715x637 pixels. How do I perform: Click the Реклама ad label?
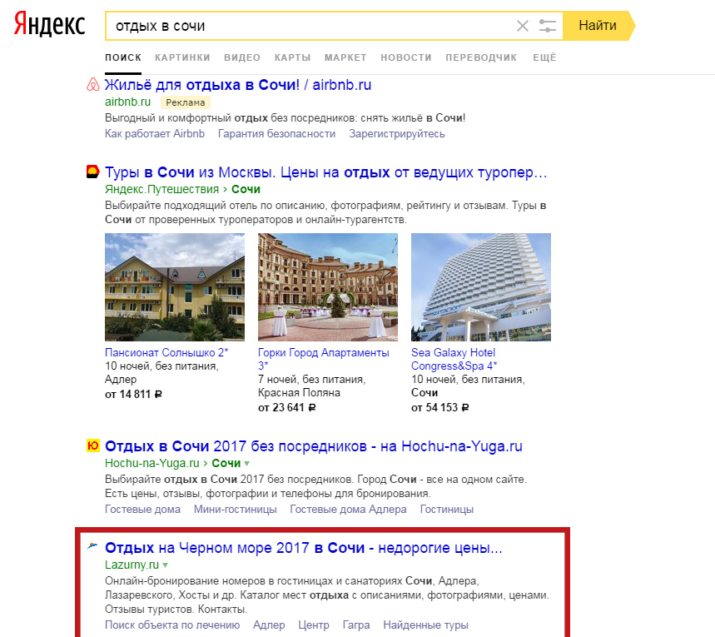coord(185,102)
